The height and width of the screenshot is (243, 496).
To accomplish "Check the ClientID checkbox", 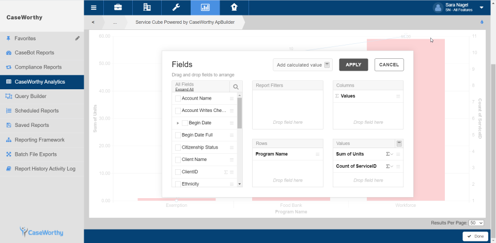I will pyautogui.click(x=178, y=172).
